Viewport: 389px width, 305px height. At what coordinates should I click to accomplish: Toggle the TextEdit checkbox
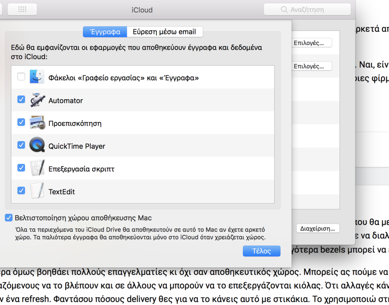21,191
